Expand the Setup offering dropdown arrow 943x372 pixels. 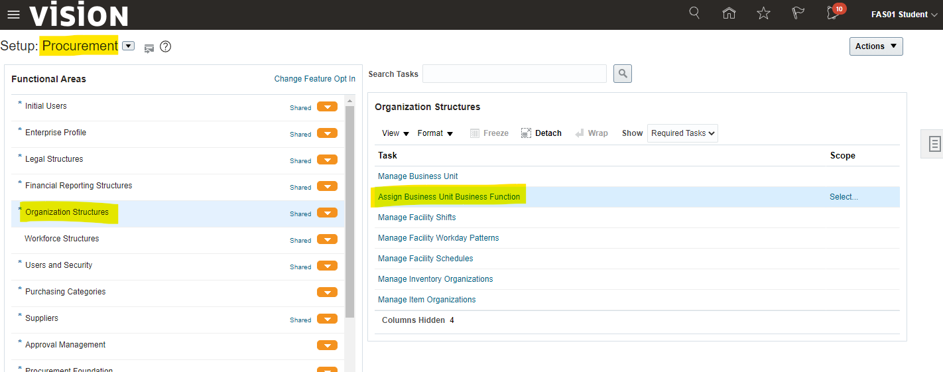129,46
